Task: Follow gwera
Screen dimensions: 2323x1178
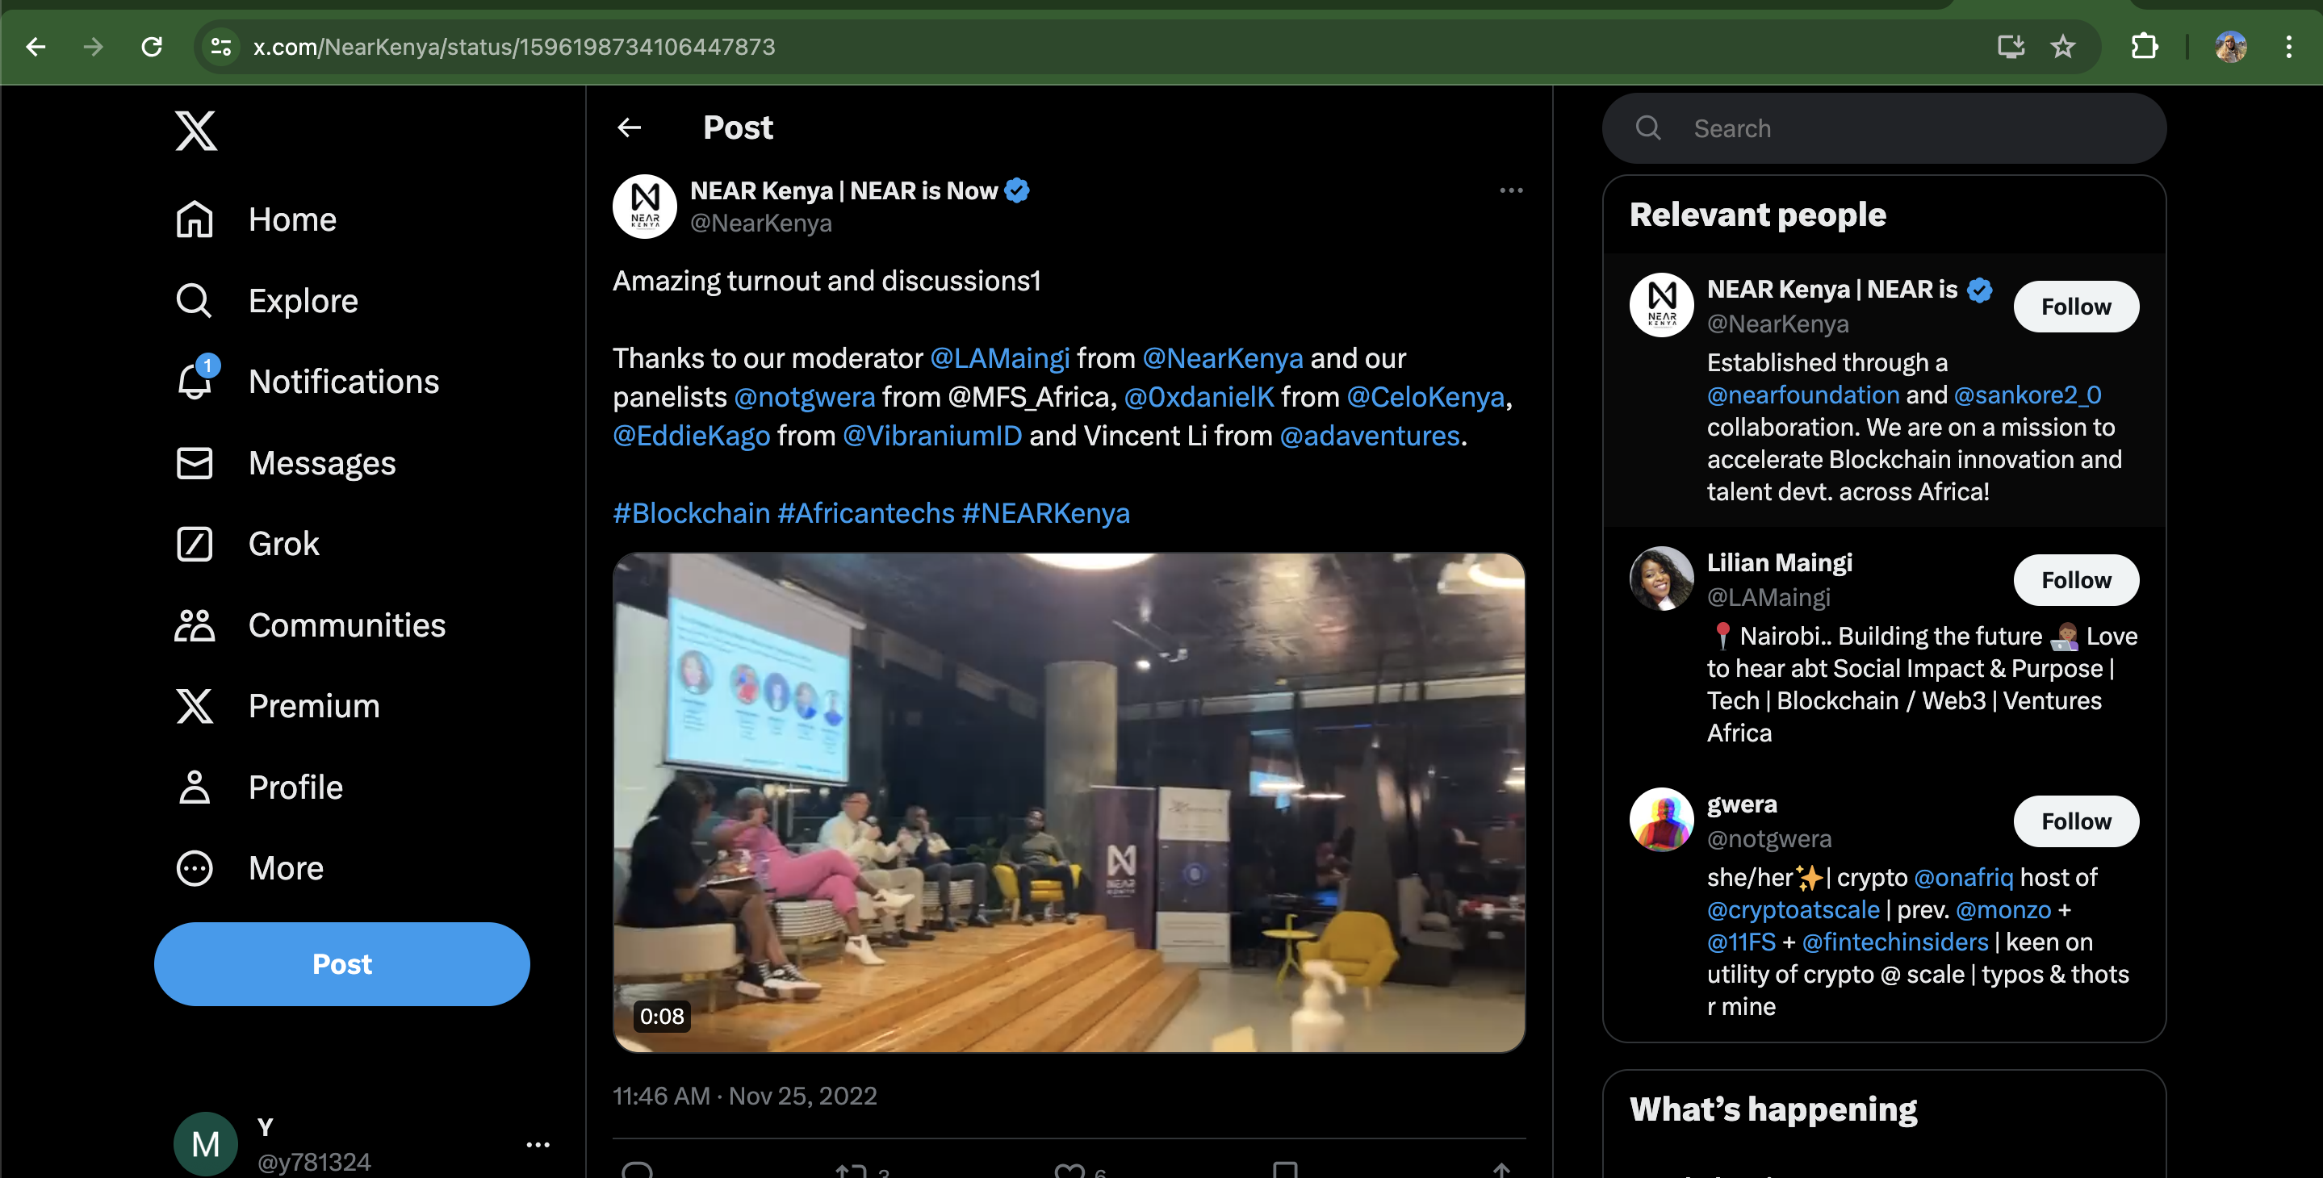Action: 2076,822
